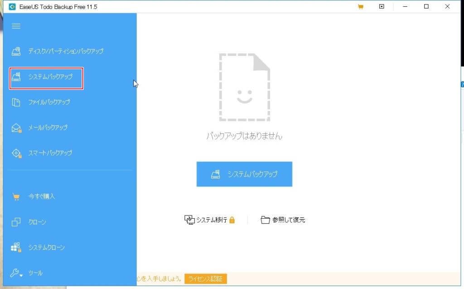Select システムバックアップ in the sidebar

(x=50, y=77)
